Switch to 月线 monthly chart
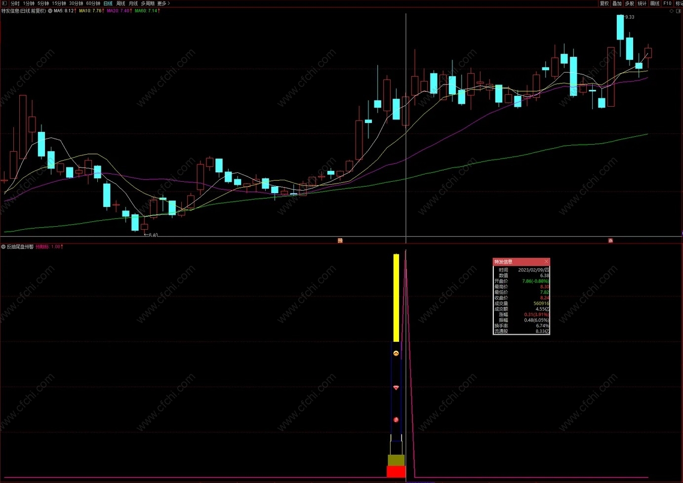 click(x=133, y=3)
